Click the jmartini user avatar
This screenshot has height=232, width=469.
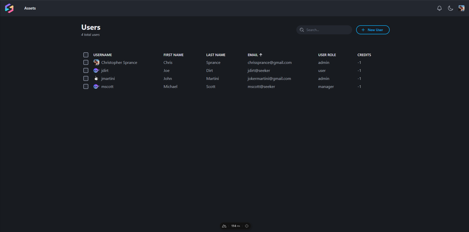(x=96, y=78)
